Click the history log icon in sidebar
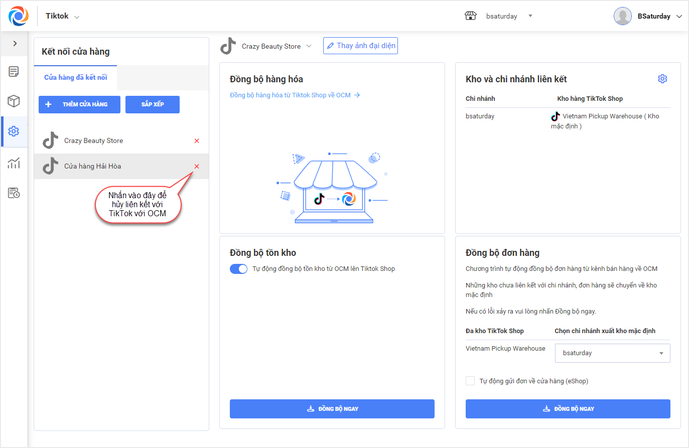 click(x=14, y=193)
